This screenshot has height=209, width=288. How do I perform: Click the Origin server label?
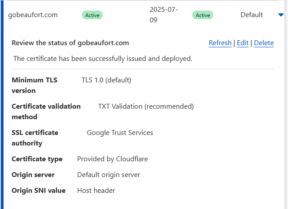tap(33, 175)
